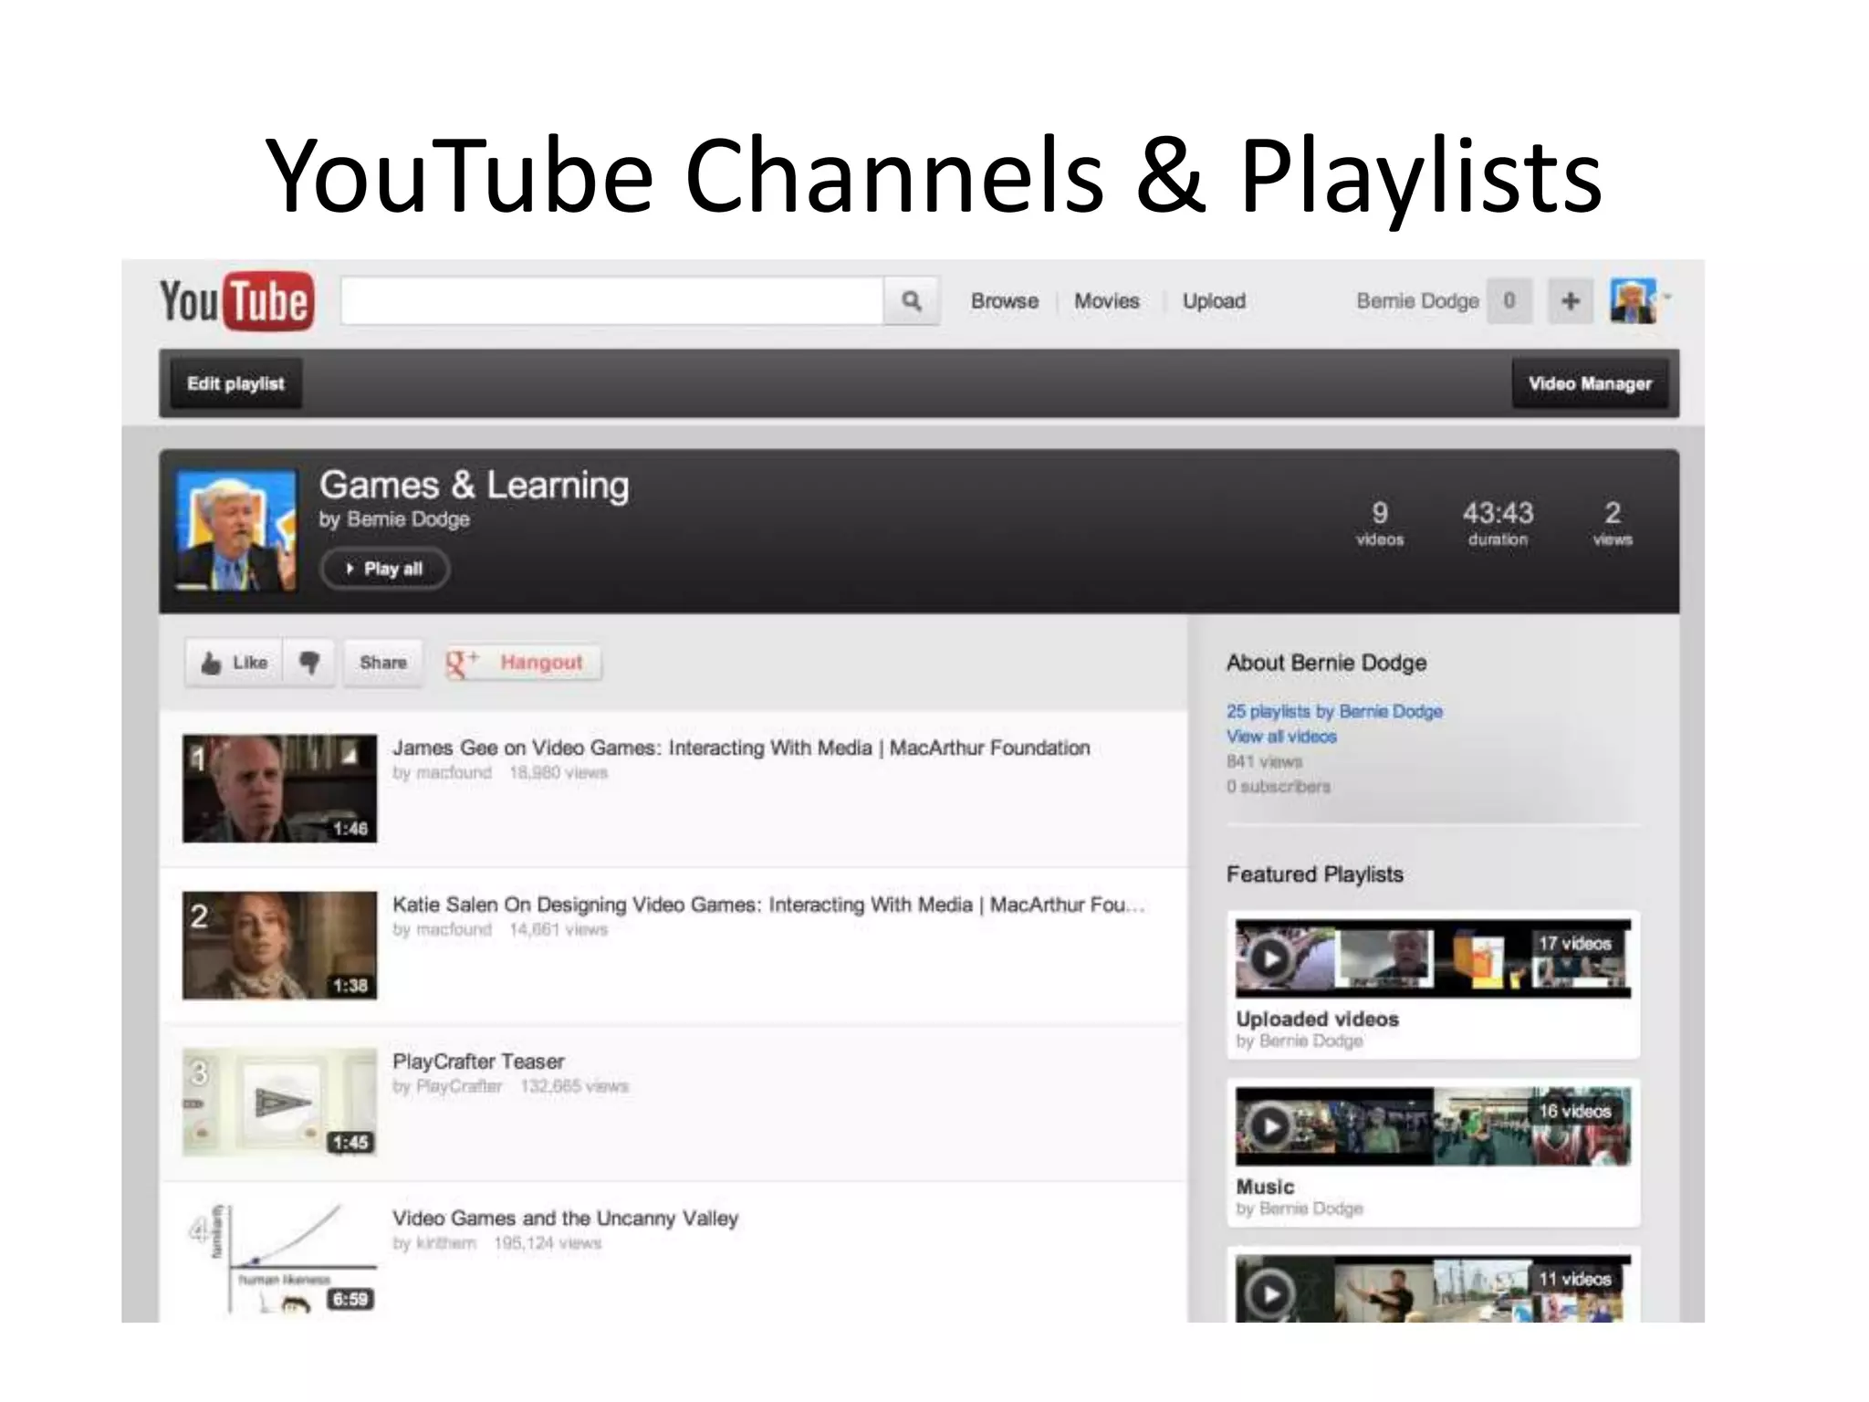Click the 17 videos badge
The image size is (1869, 1402).
[1574, 944]
